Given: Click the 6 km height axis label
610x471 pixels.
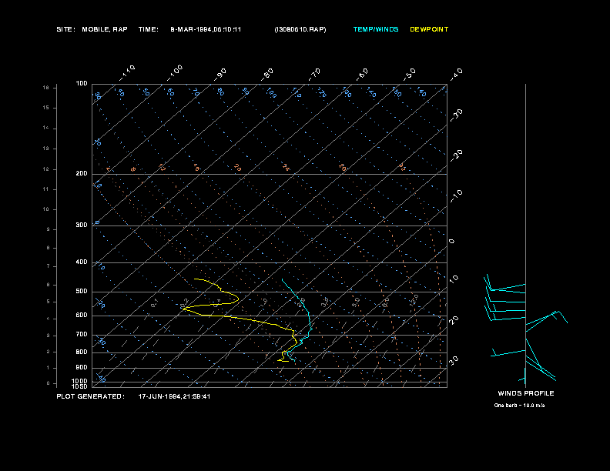Looking at the screenshot, I should click(49, 285).
